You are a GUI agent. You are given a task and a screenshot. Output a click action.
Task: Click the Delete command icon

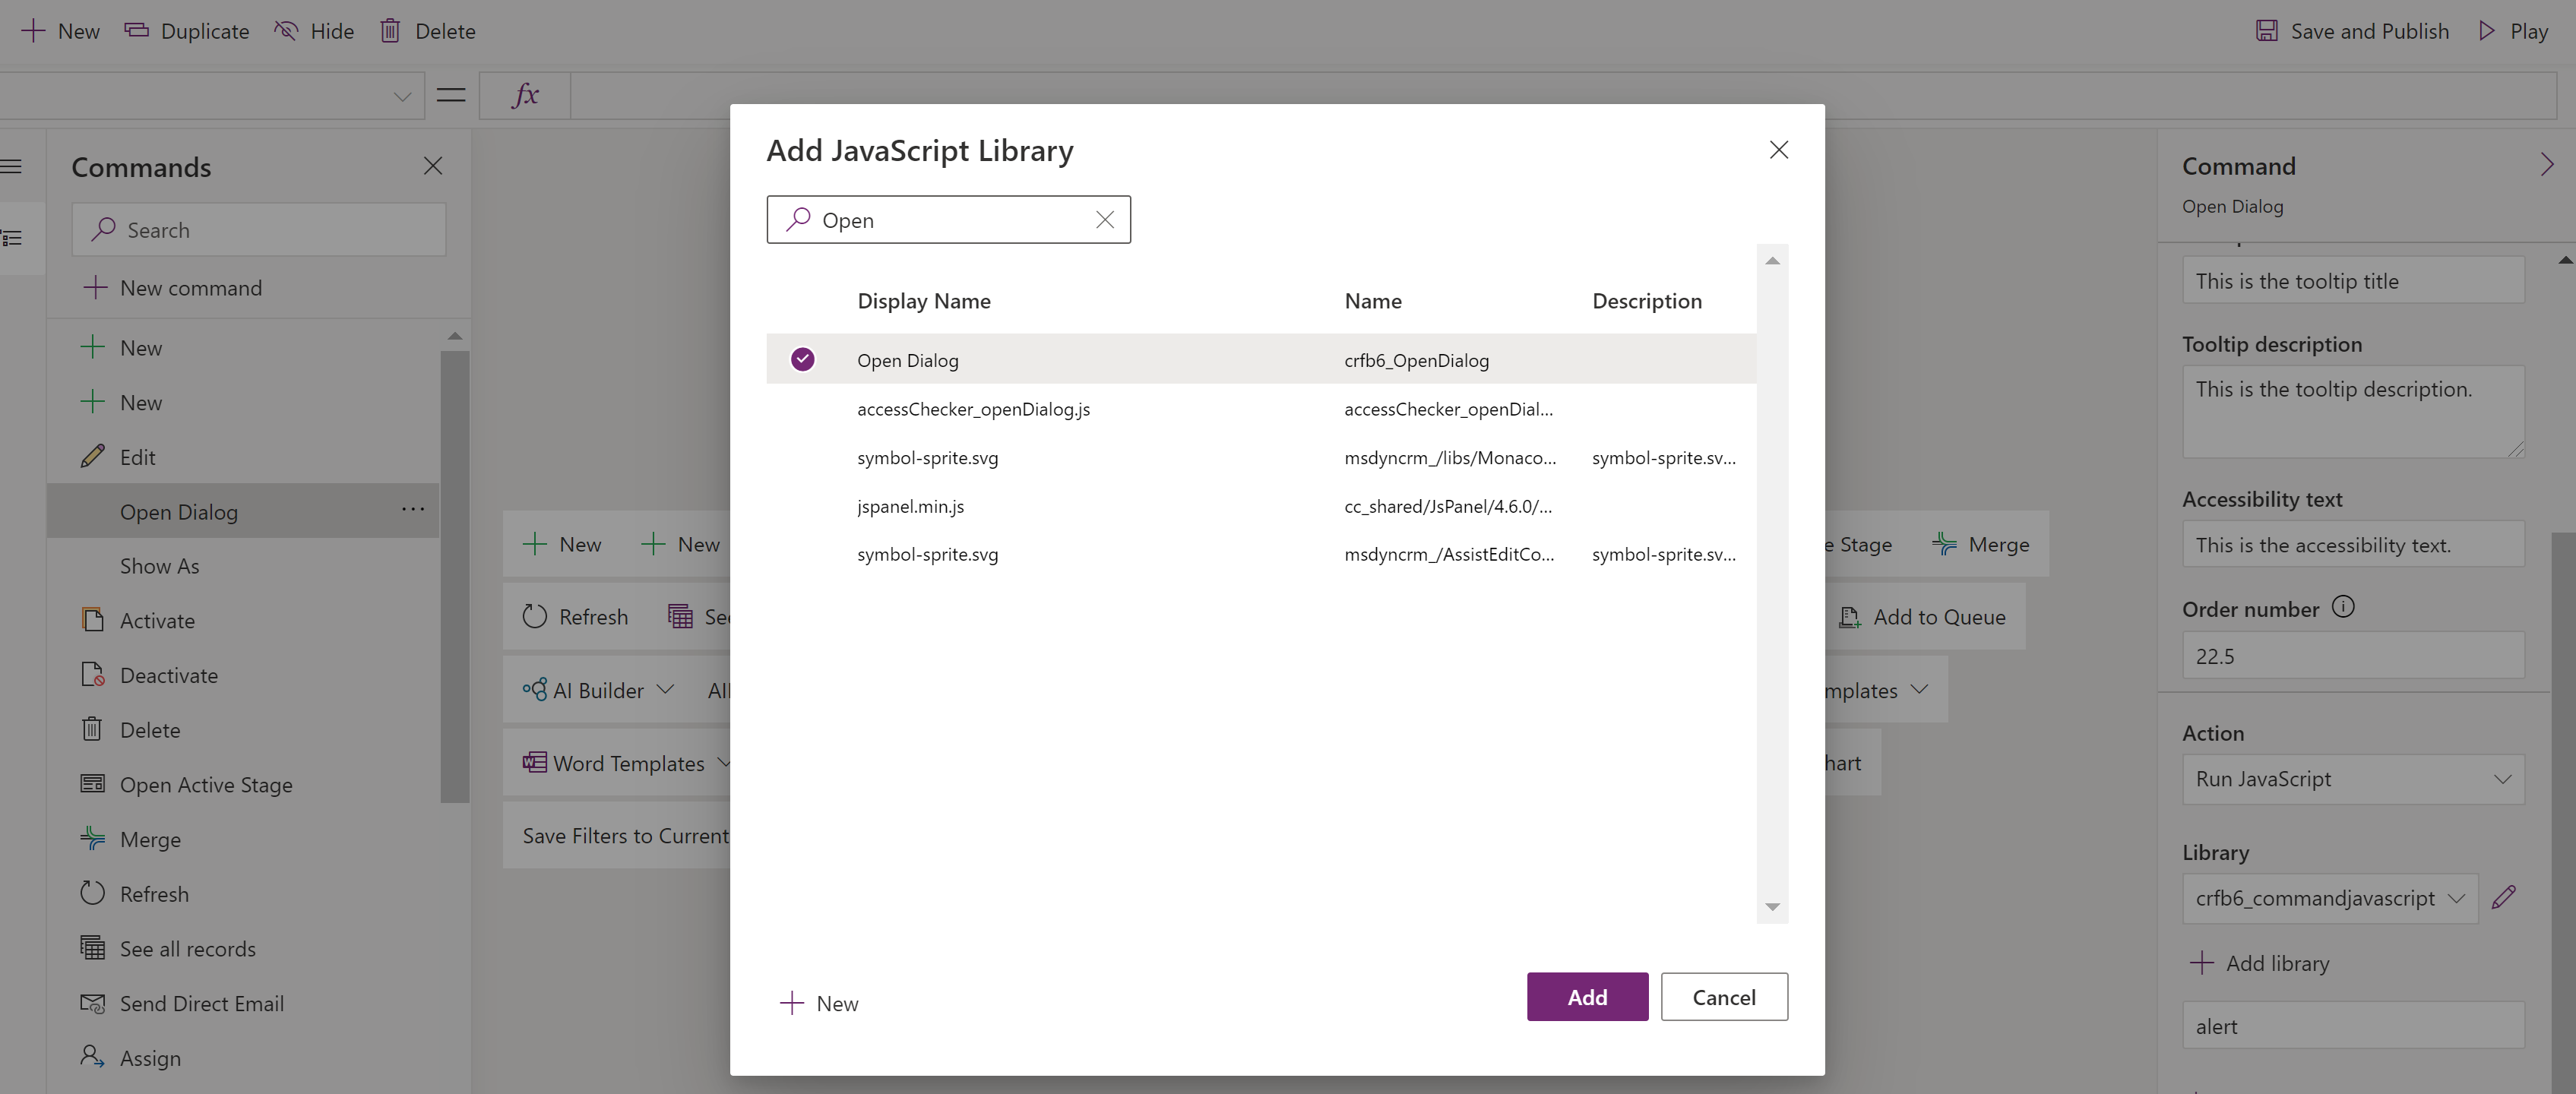pos(93,728)
